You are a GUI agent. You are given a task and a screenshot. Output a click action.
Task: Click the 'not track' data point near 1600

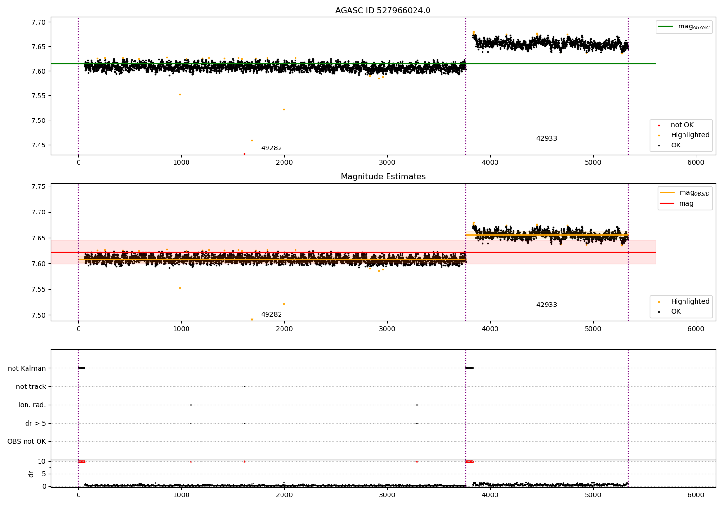244,386
